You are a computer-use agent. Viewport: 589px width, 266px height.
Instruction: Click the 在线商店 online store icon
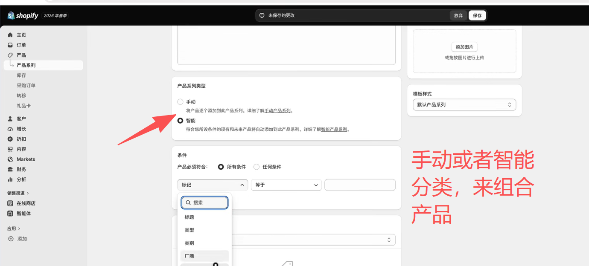tap(10, 203)
